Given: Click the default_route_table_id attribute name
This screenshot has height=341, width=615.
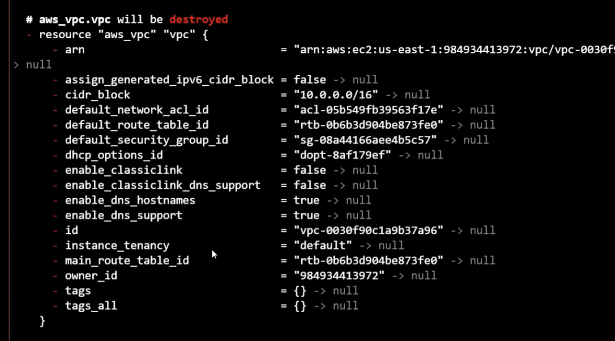Looking at the screenshot, I should point(137,126).
